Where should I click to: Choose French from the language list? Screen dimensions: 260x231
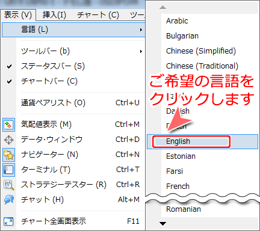(x=178, y=186)
